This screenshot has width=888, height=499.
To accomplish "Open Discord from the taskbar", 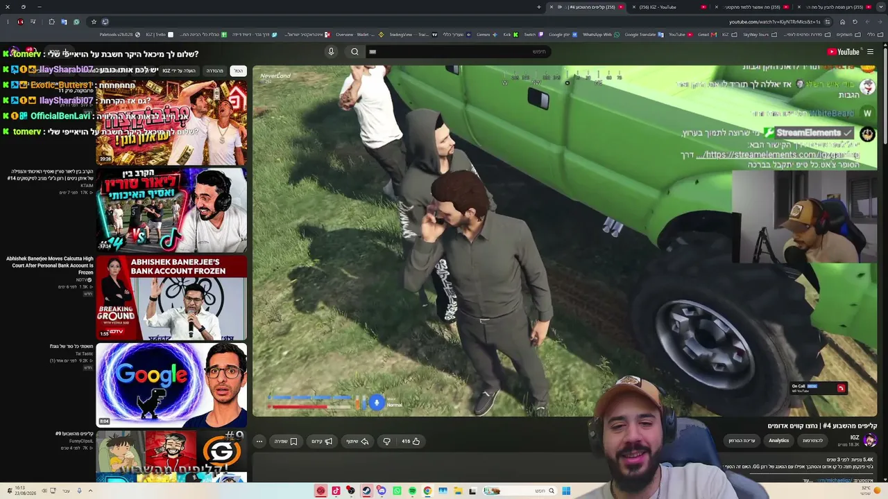I will (382, 491).
